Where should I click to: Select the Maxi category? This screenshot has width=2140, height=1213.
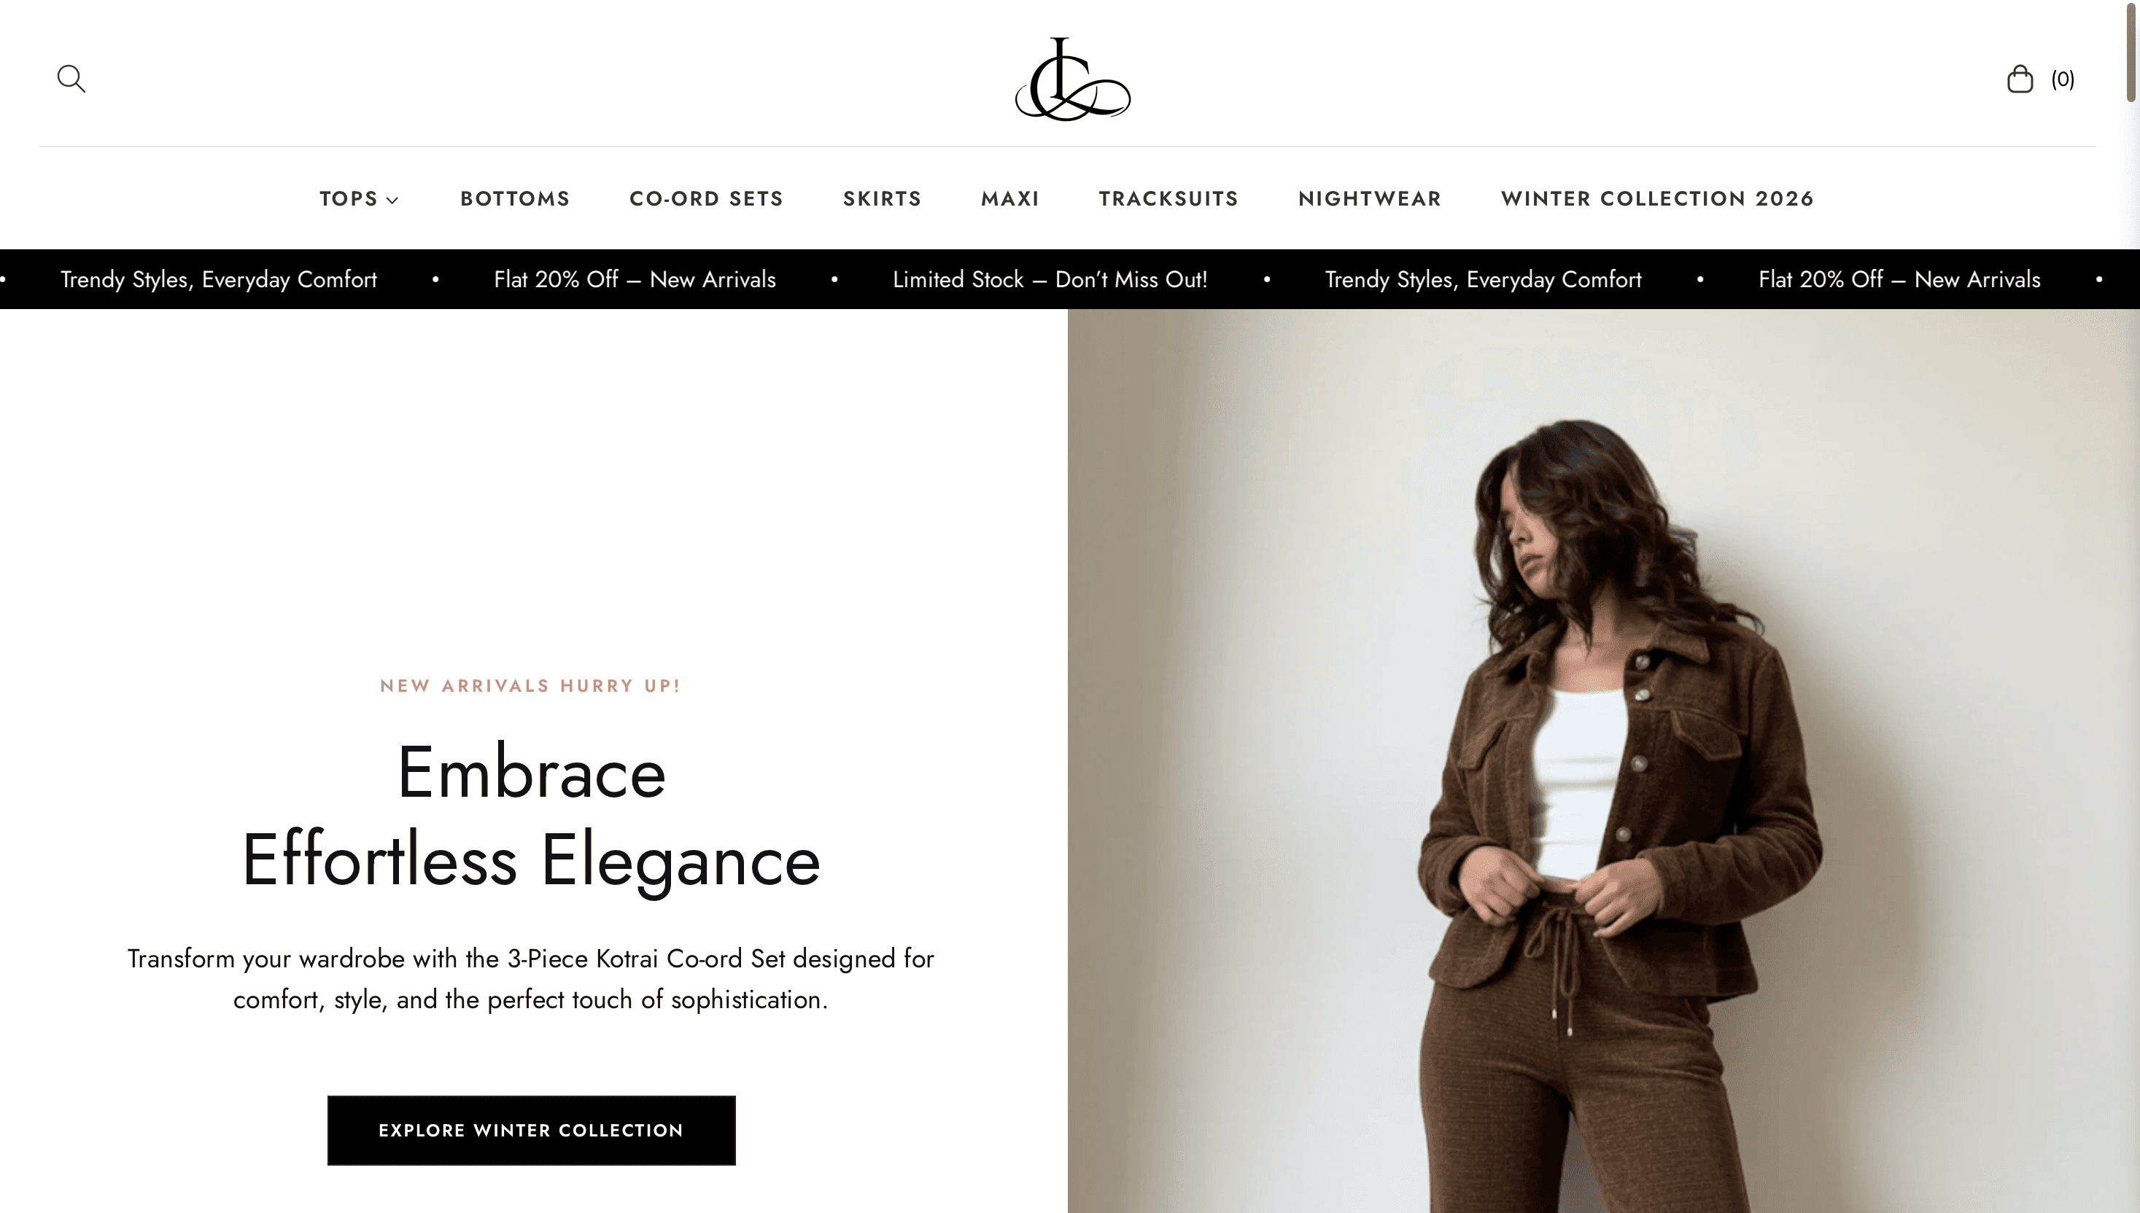[x=1010, y=198]
